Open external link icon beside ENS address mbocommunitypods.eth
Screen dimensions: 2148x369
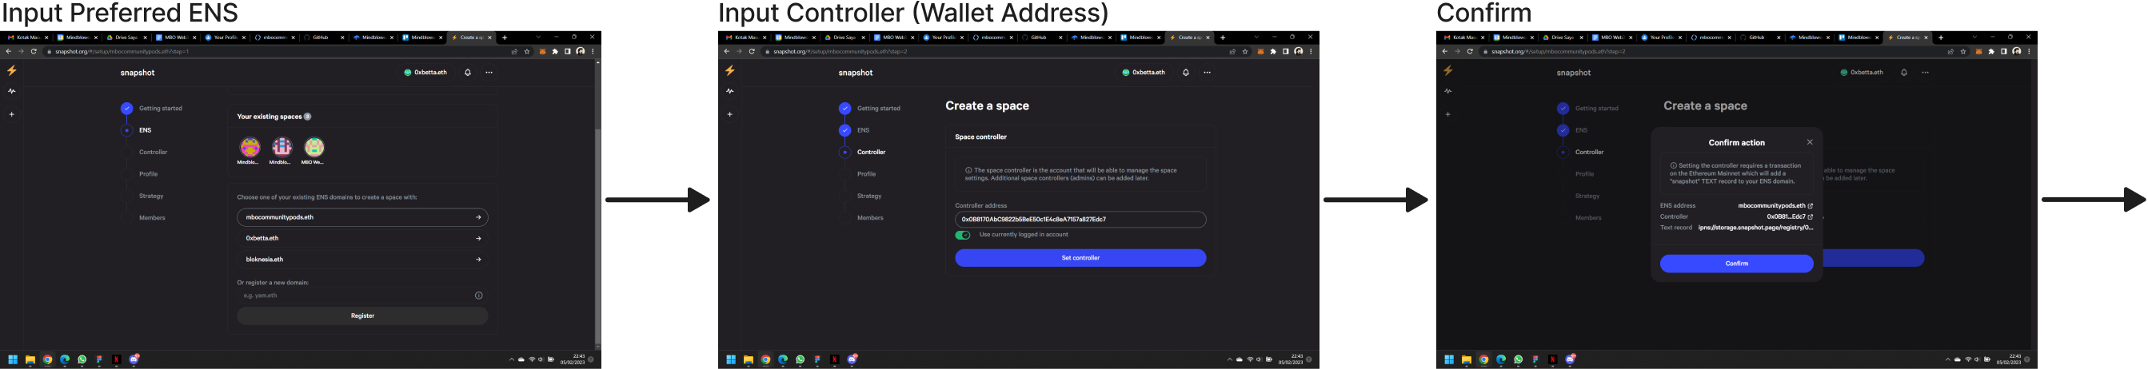point(1811,206)
